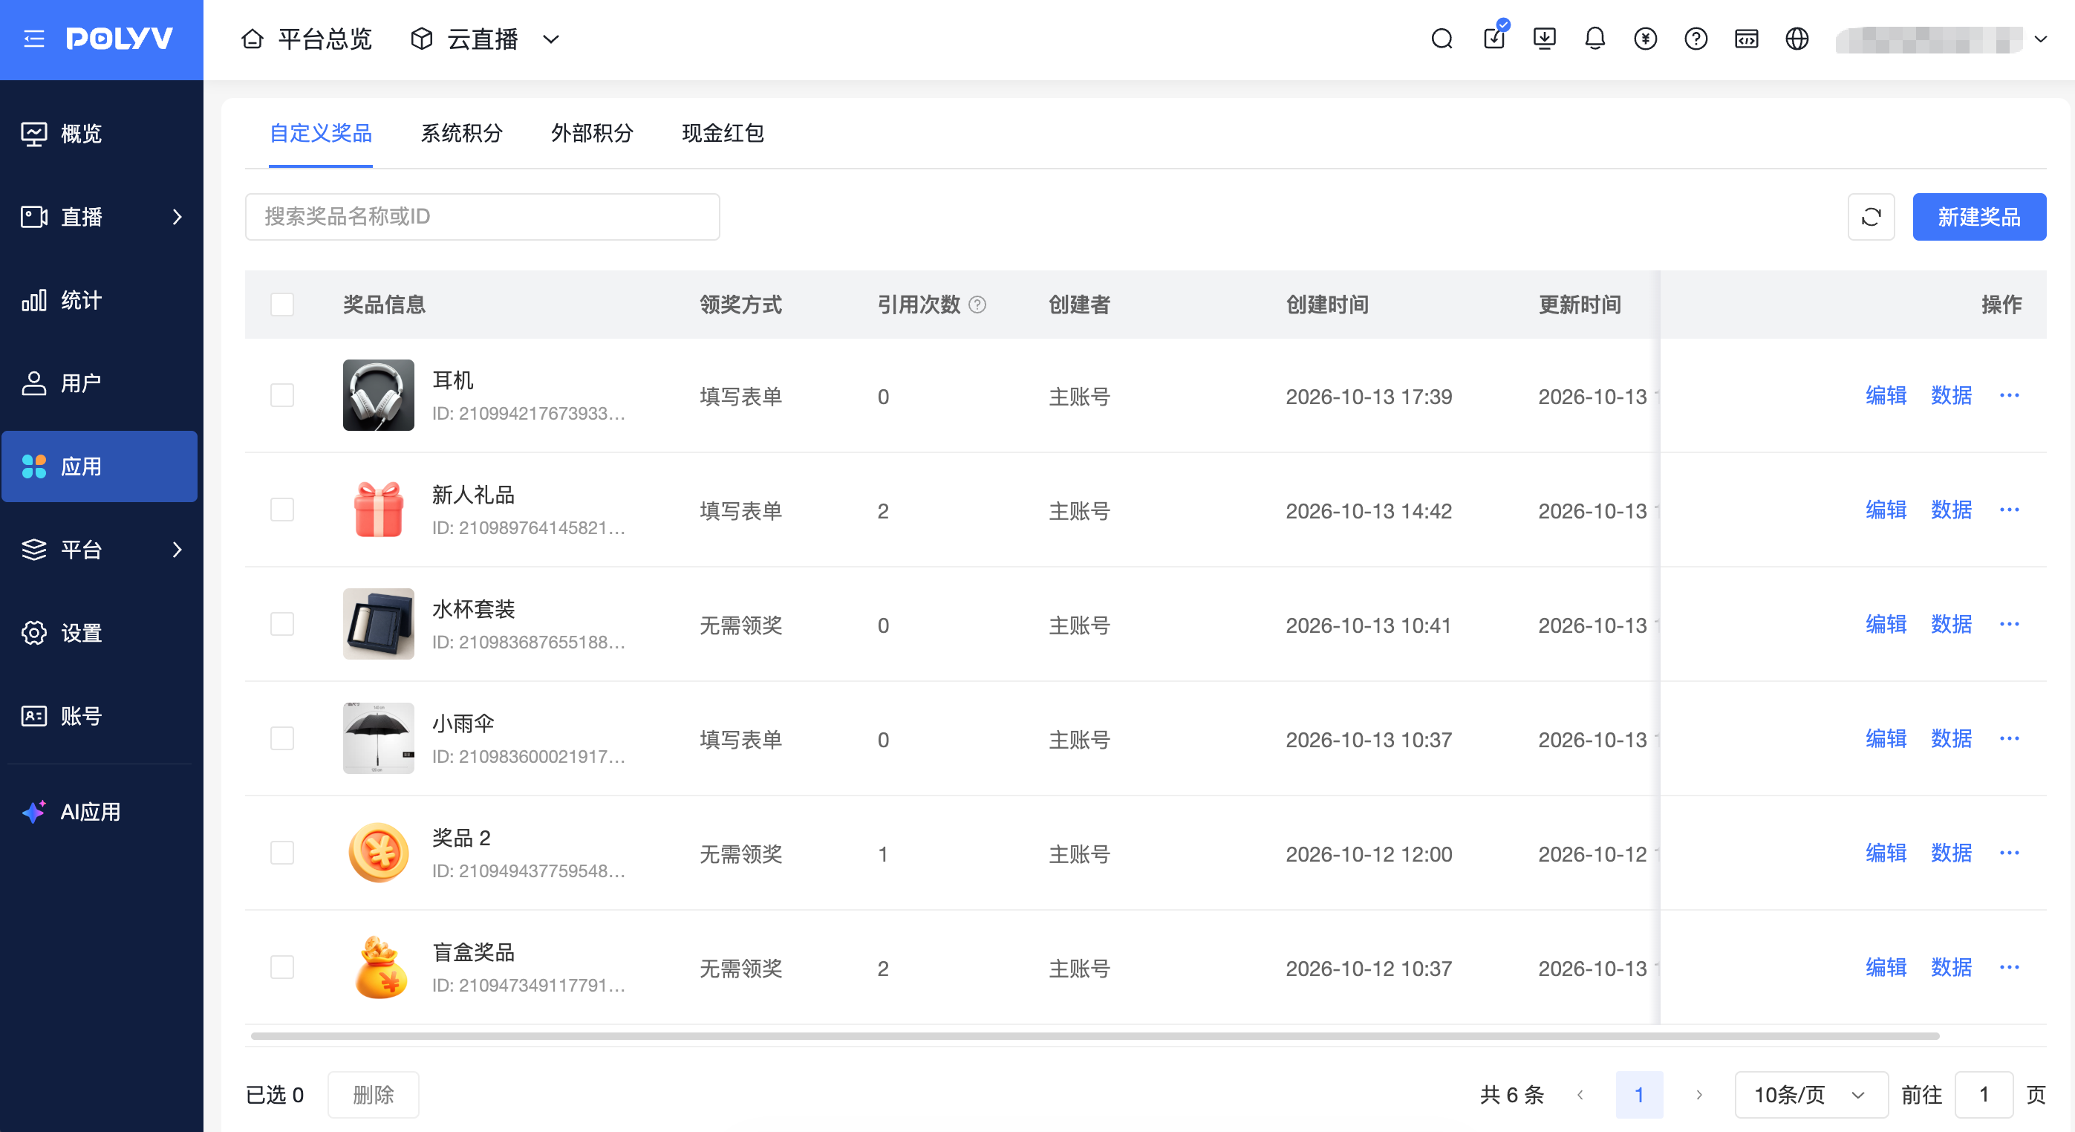The height and width of the screenshot is (1132, 2075).
Task: Click 数据 for 小雨伞 row
Action: click(x=1951, y=739)
